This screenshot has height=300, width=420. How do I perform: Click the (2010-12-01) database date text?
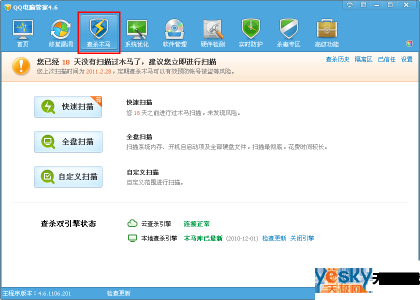(242, 238)
